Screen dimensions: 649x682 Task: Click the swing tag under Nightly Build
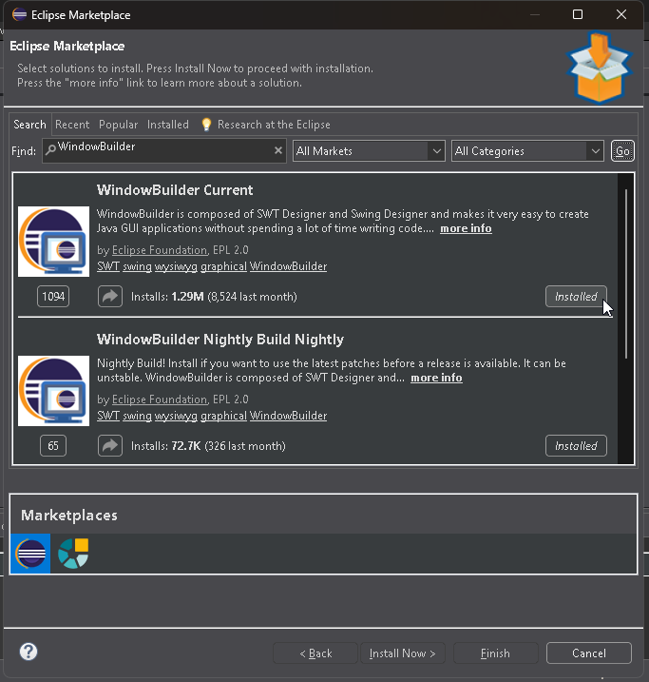[137, 416]
